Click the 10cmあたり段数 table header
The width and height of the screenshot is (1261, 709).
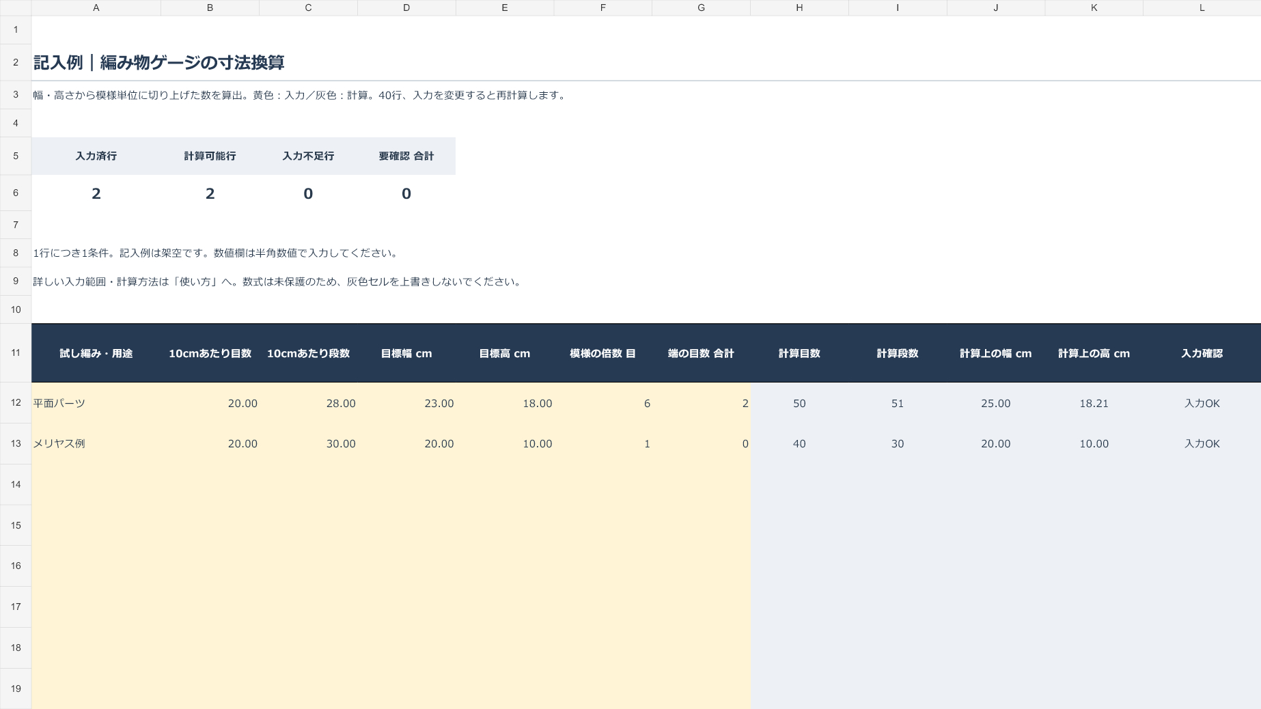click(308, 354)
